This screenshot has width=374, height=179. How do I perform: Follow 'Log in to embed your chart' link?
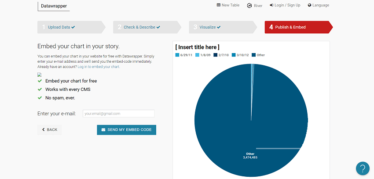pos(99,67)
